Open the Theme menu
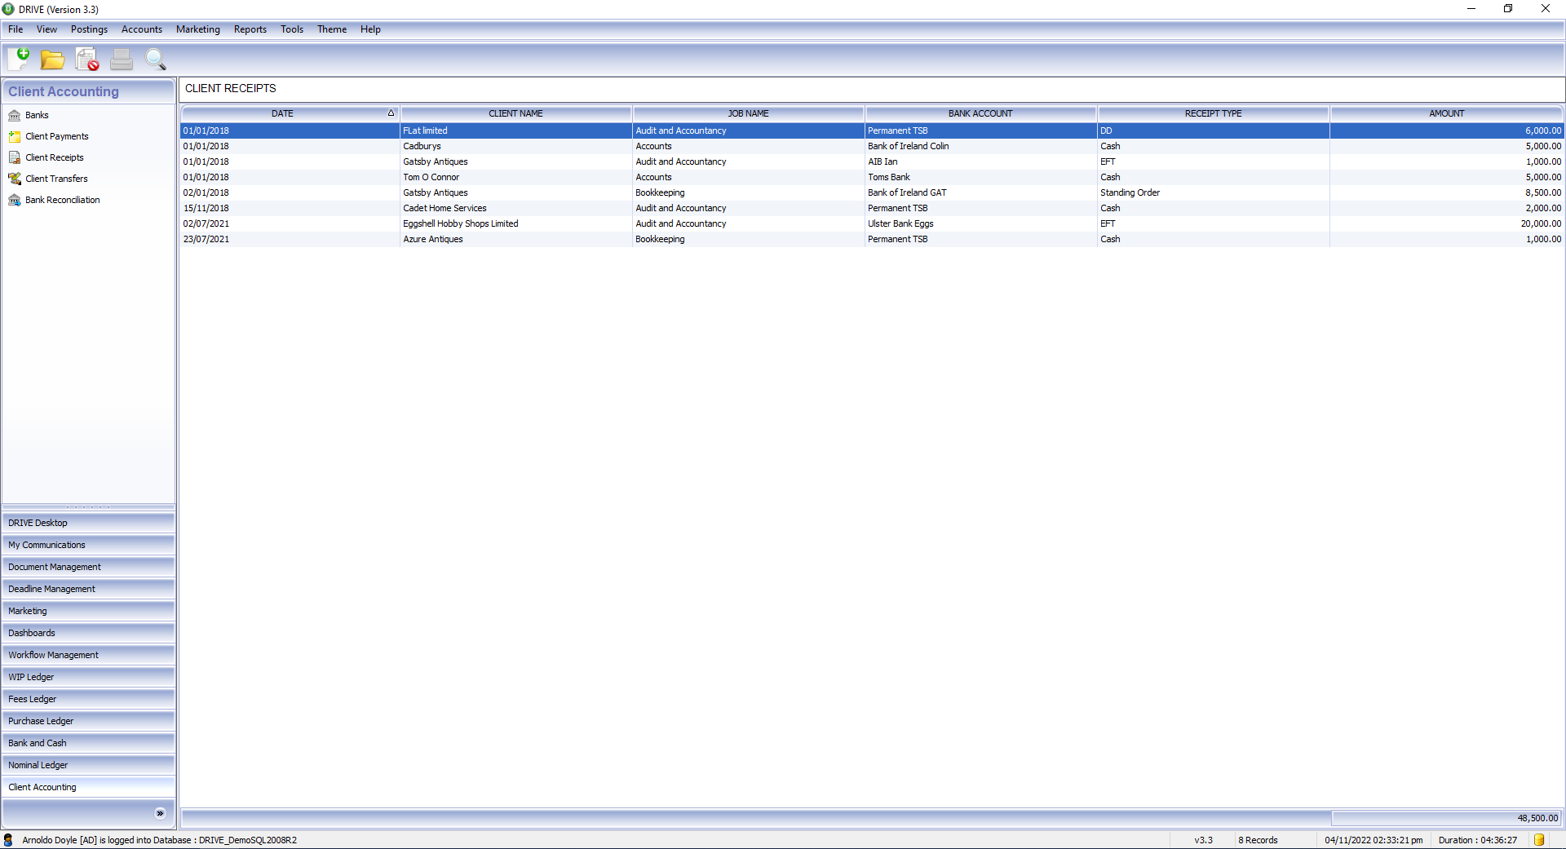The height and width of the screenshot is (849, 1566). click(x=332, y=29)
